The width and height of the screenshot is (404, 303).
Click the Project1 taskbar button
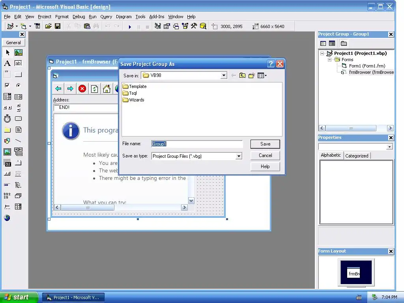tap(73, 297)
